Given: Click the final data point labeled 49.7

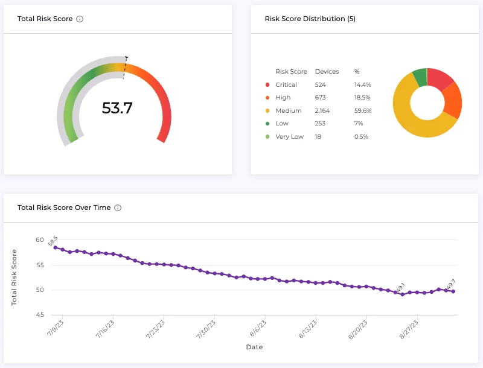Looking at the screenshot, I should point(453,291).
